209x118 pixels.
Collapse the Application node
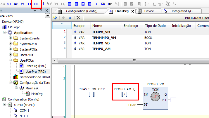click(x=5, y=32)
